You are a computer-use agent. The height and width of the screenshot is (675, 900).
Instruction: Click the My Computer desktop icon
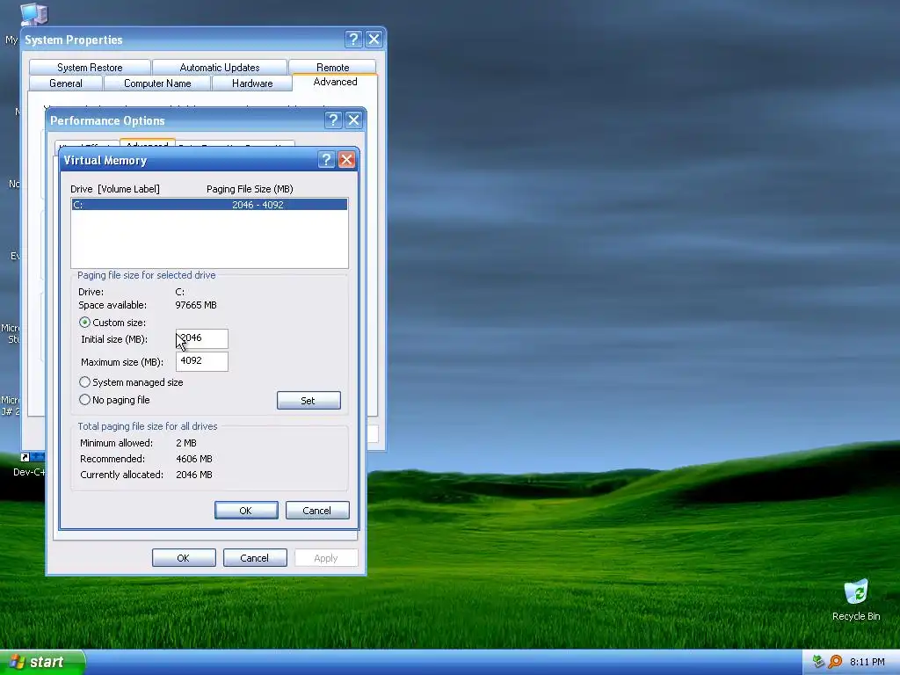pos(33,14)
